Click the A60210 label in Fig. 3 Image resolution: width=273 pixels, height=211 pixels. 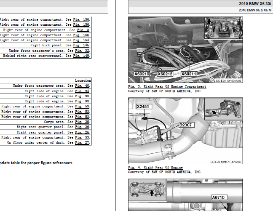pyautogui.click(x=142, y=74)
